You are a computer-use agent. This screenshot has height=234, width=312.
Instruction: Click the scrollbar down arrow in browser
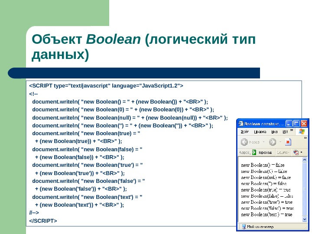point(305,219)
